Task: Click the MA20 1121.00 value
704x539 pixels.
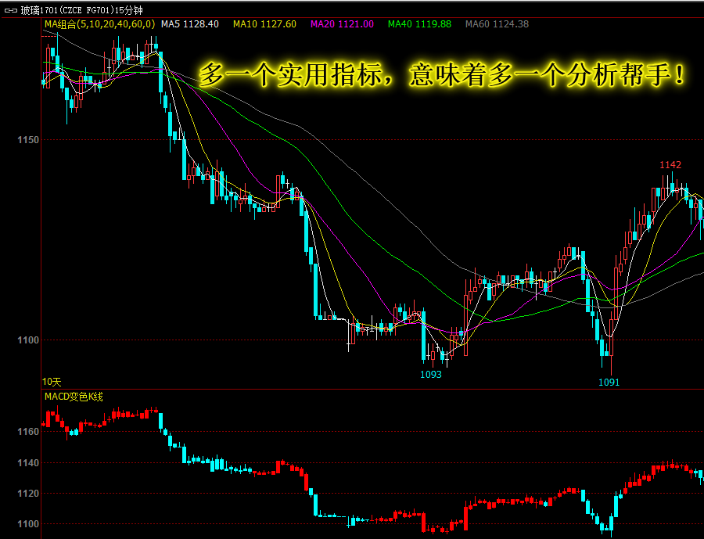Action: pos(342,24)
